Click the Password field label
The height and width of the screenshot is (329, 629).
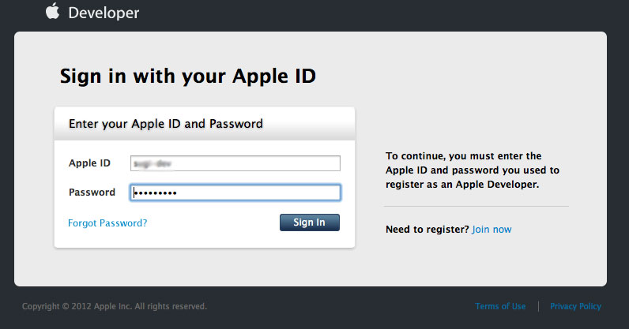92,193
